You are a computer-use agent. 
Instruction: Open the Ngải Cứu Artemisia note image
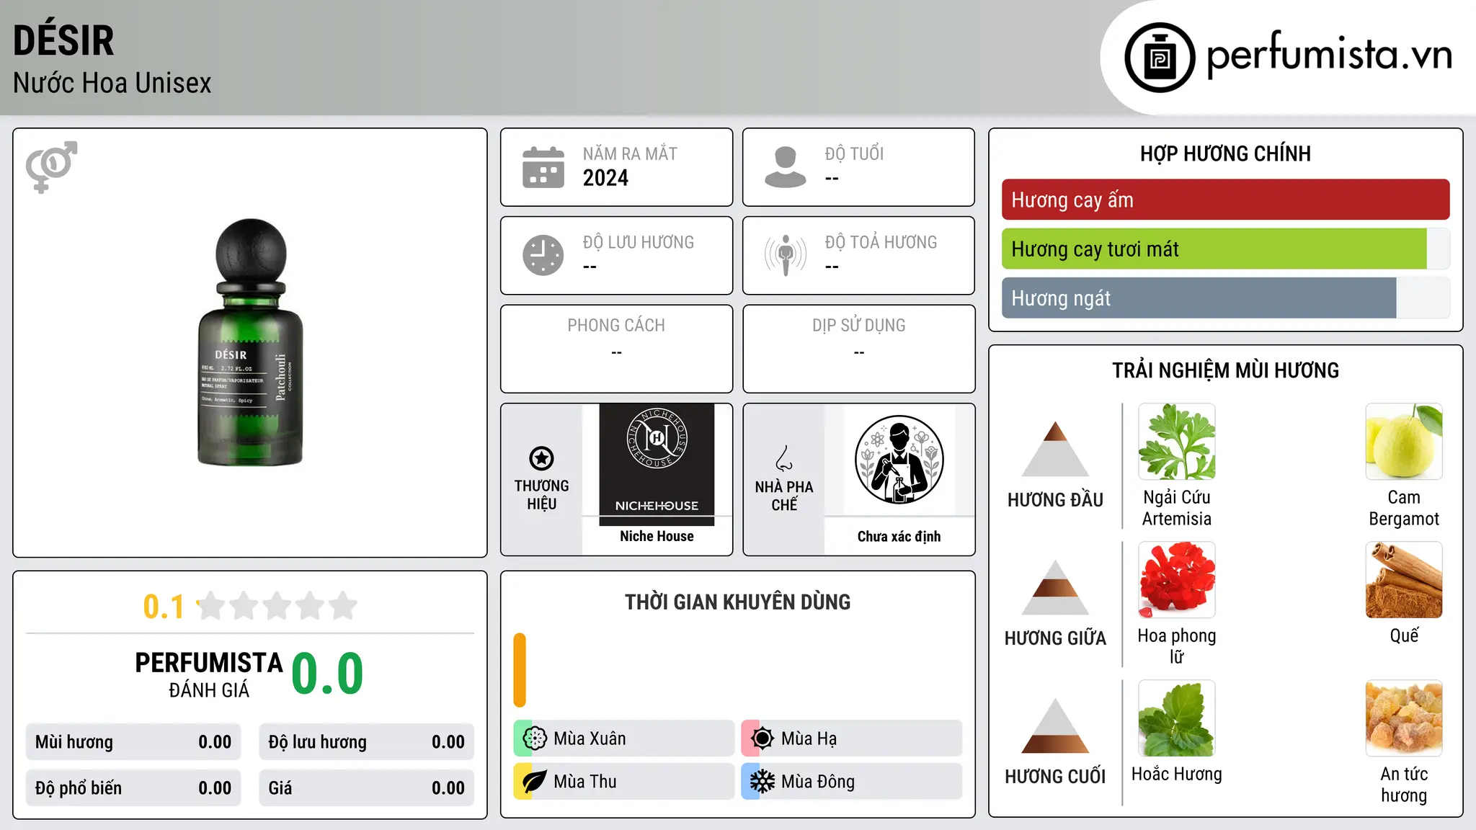point(1177,442)
